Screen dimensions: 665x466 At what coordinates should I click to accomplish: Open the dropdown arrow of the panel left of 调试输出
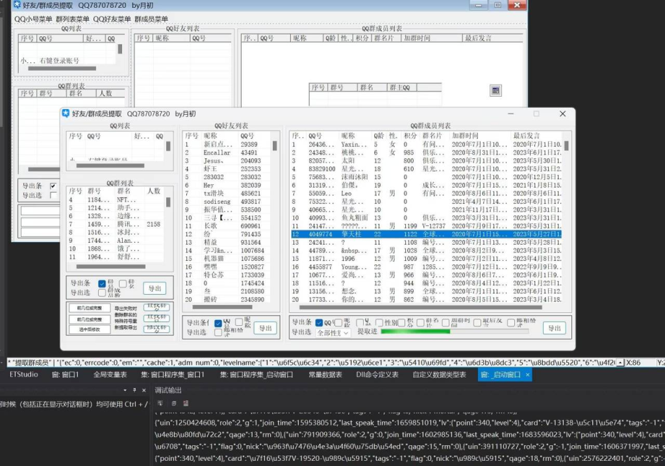coord(125,390)
